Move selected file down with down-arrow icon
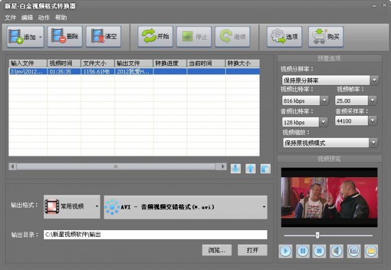Screen dimensions: 391x270 coord(236,169)
